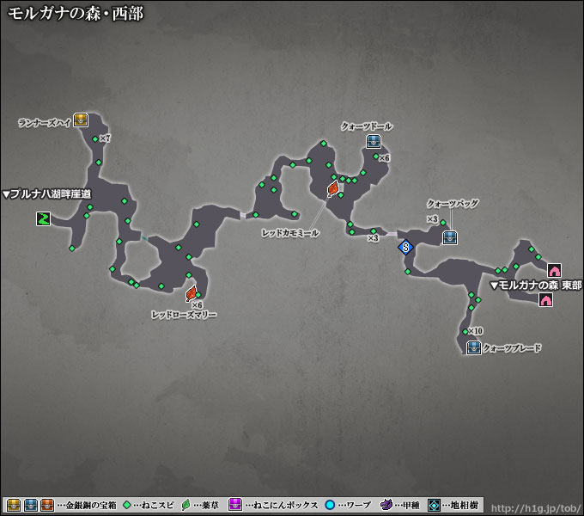The width and height of the screenshot is (584, 516).
Task: Click the gold chest beside ランナーズハイ
Action: click(81, 120)
